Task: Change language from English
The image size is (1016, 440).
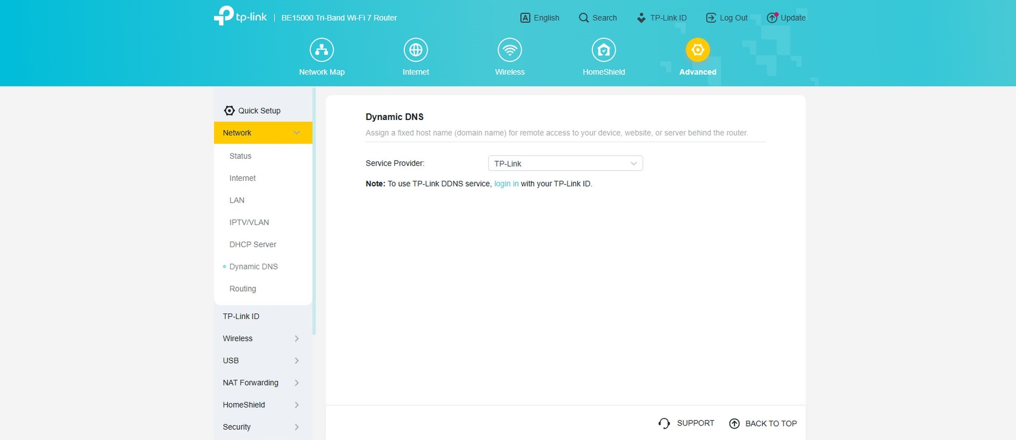Action: (540, 18)
